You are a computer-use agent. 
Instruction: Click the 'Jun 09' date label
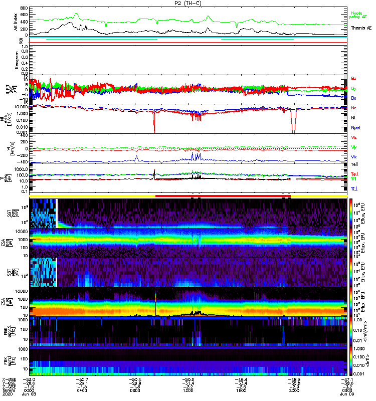(347, 394)
